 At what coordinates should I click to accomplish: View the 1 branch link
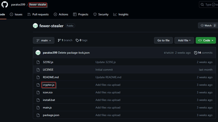tap(65, 40)
